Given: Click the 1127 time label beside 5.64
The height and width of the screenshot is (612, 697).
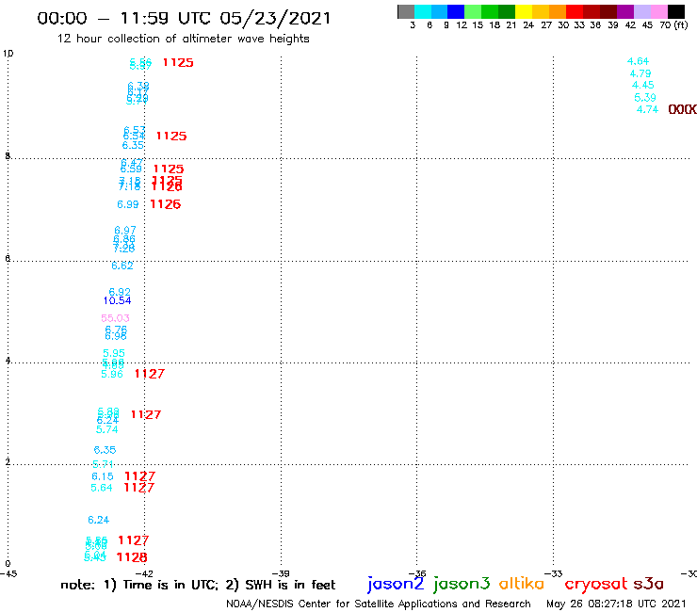Looking at the screenshot, I should pyautogui.click(x=138, y=488).
